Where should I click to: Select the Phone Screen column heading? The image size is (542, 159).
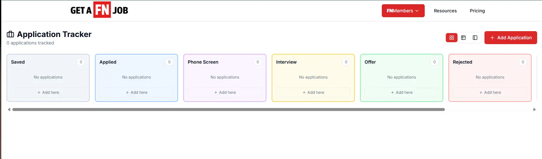pos(203,62)
